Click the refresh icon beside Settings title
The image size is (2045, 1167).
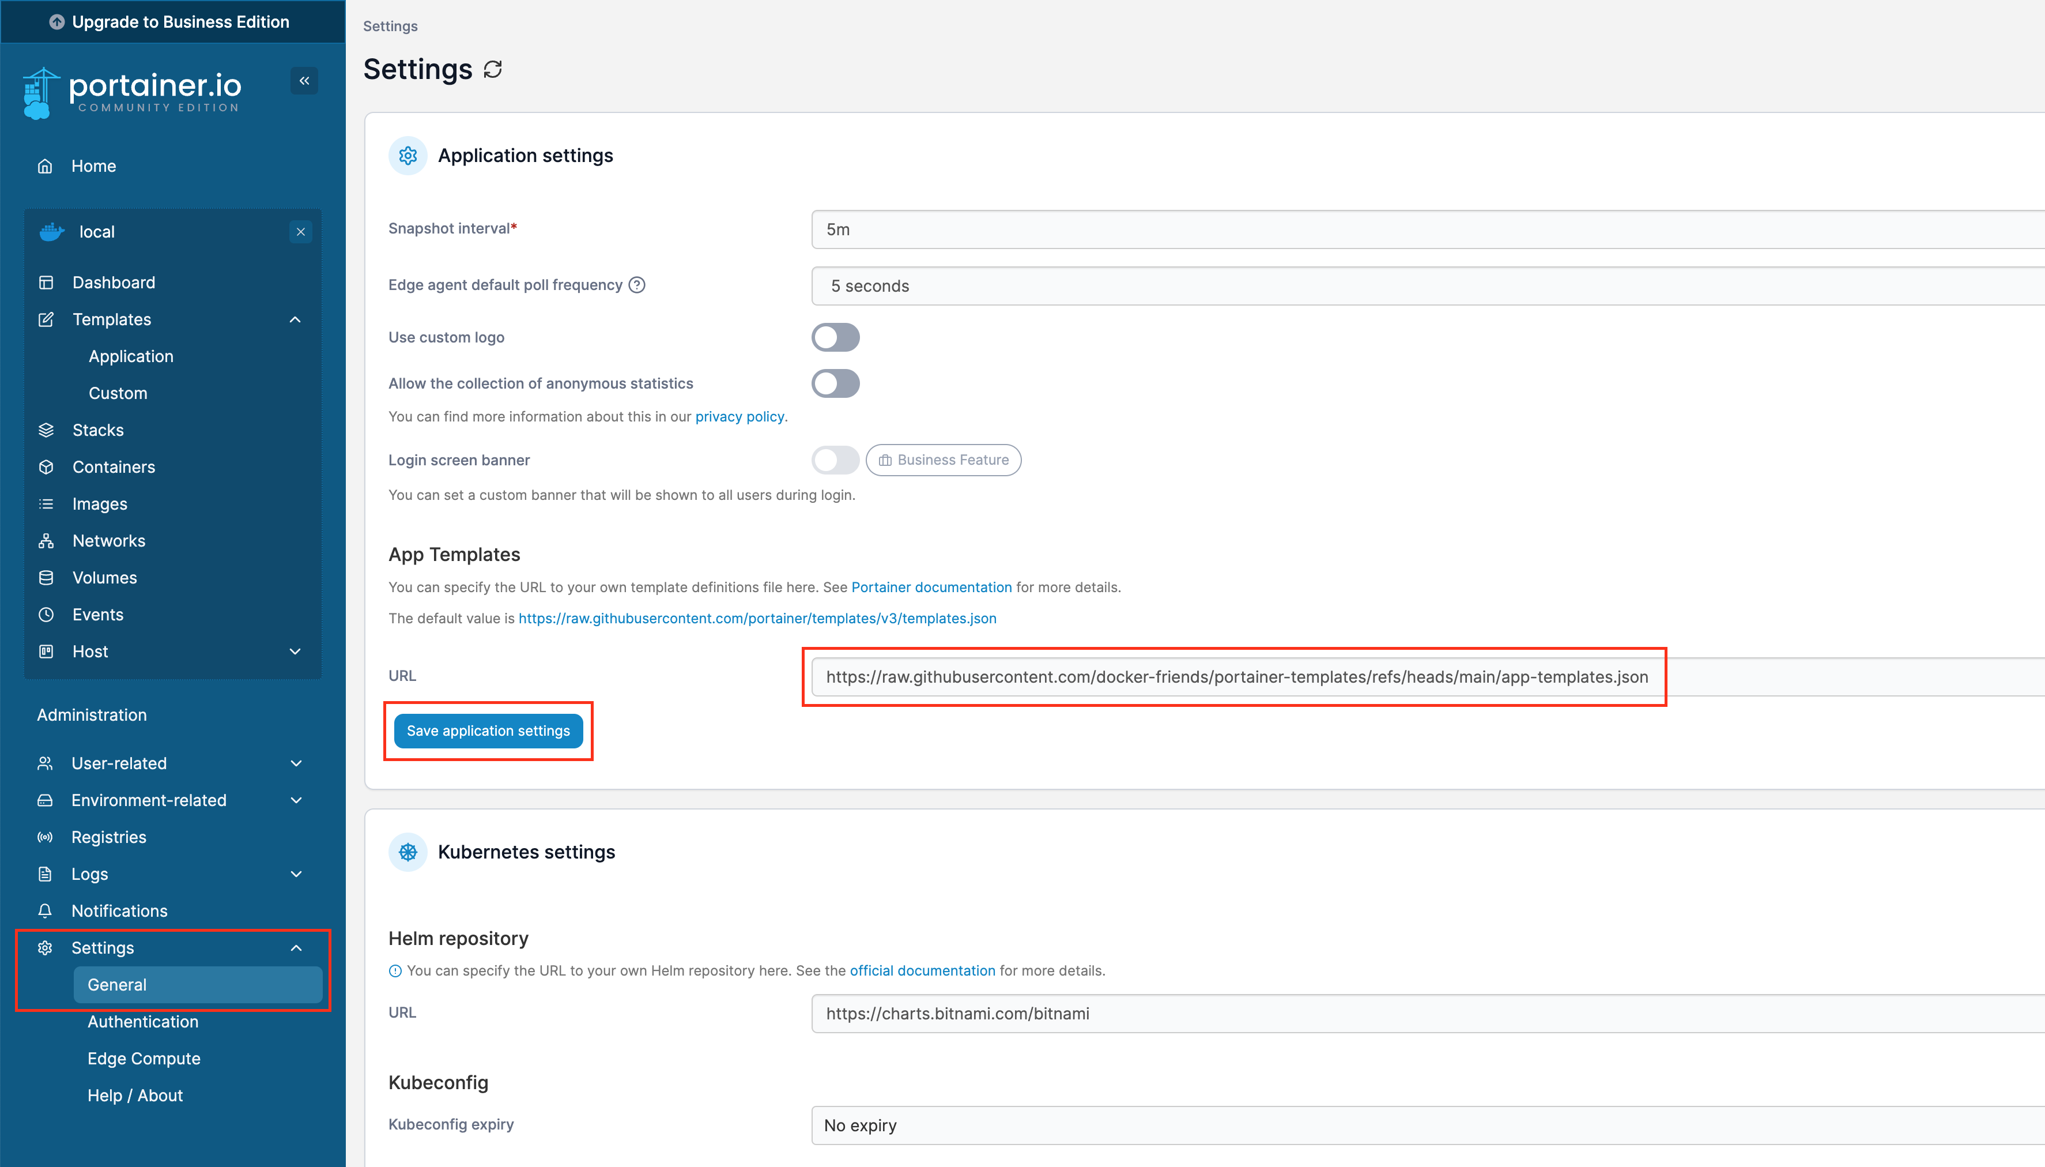pos(493,70)
